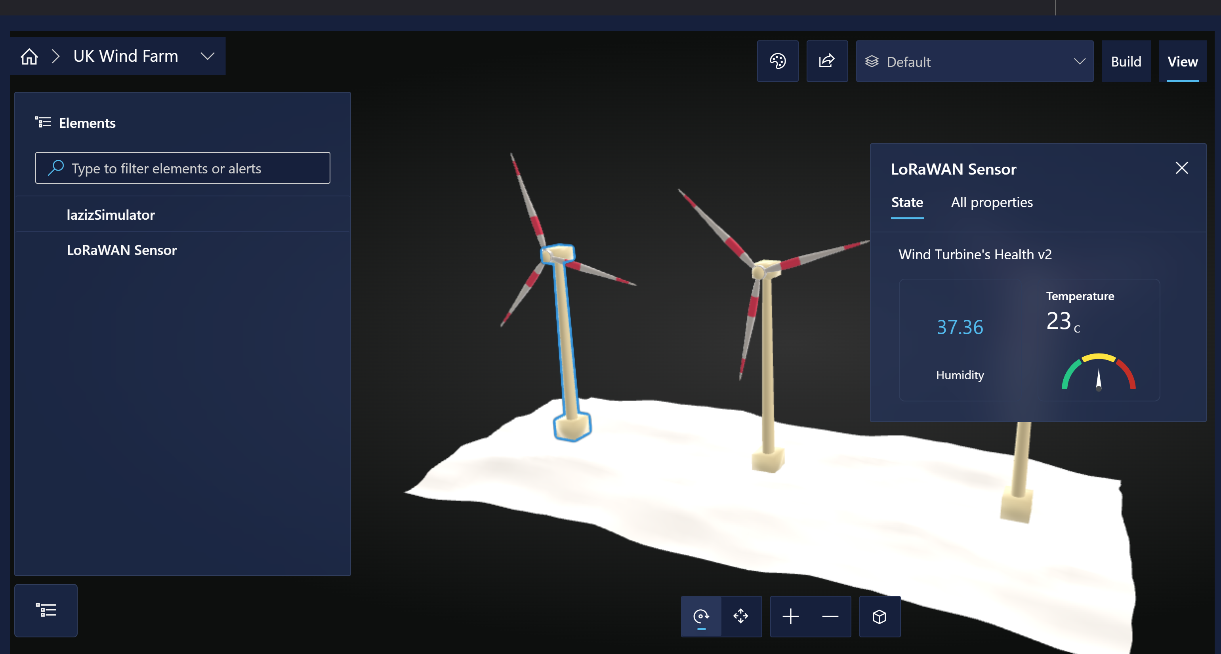The image size is (1221, 654).
Task: Select lazizSimulator in the elements list
Action: [111, 215]
